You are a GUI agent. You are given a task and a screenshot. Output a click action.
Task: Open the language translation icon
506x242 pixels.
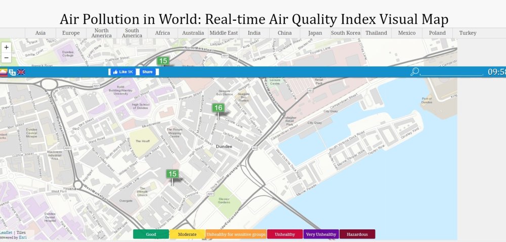point(12,72)
